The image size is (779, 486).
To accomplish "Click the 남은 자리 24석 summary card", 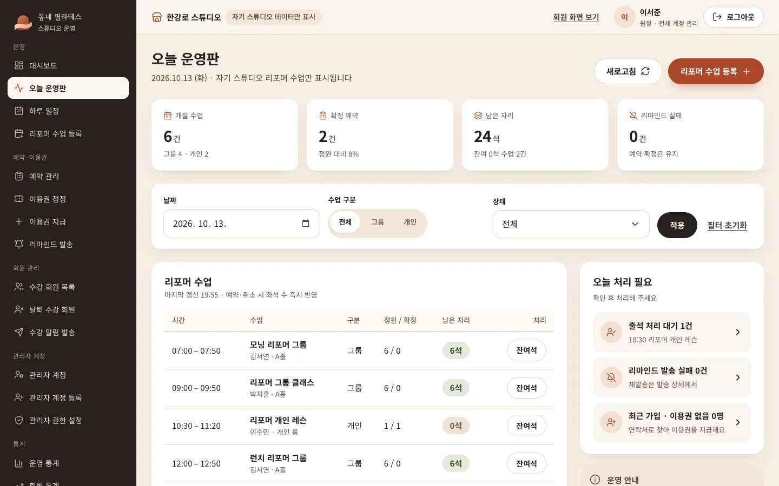I will pos(535,135).
